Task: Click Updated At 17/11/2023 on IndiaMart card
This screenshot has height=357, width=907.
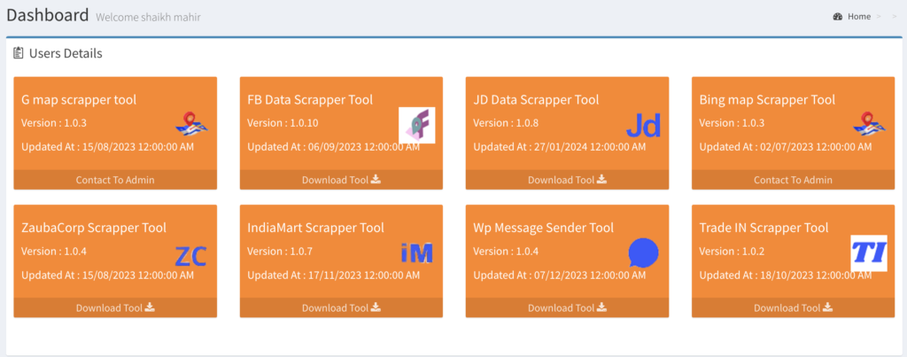Action: tap(333, 275)
